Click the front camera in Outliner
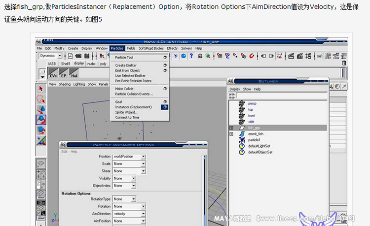This screenshot has width=370, height=226. [x=251, y=116]
